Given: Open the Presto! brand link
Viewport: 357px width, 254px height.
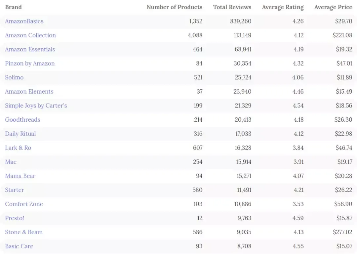Looking at the screenshot, I should (x=15, y=218).
